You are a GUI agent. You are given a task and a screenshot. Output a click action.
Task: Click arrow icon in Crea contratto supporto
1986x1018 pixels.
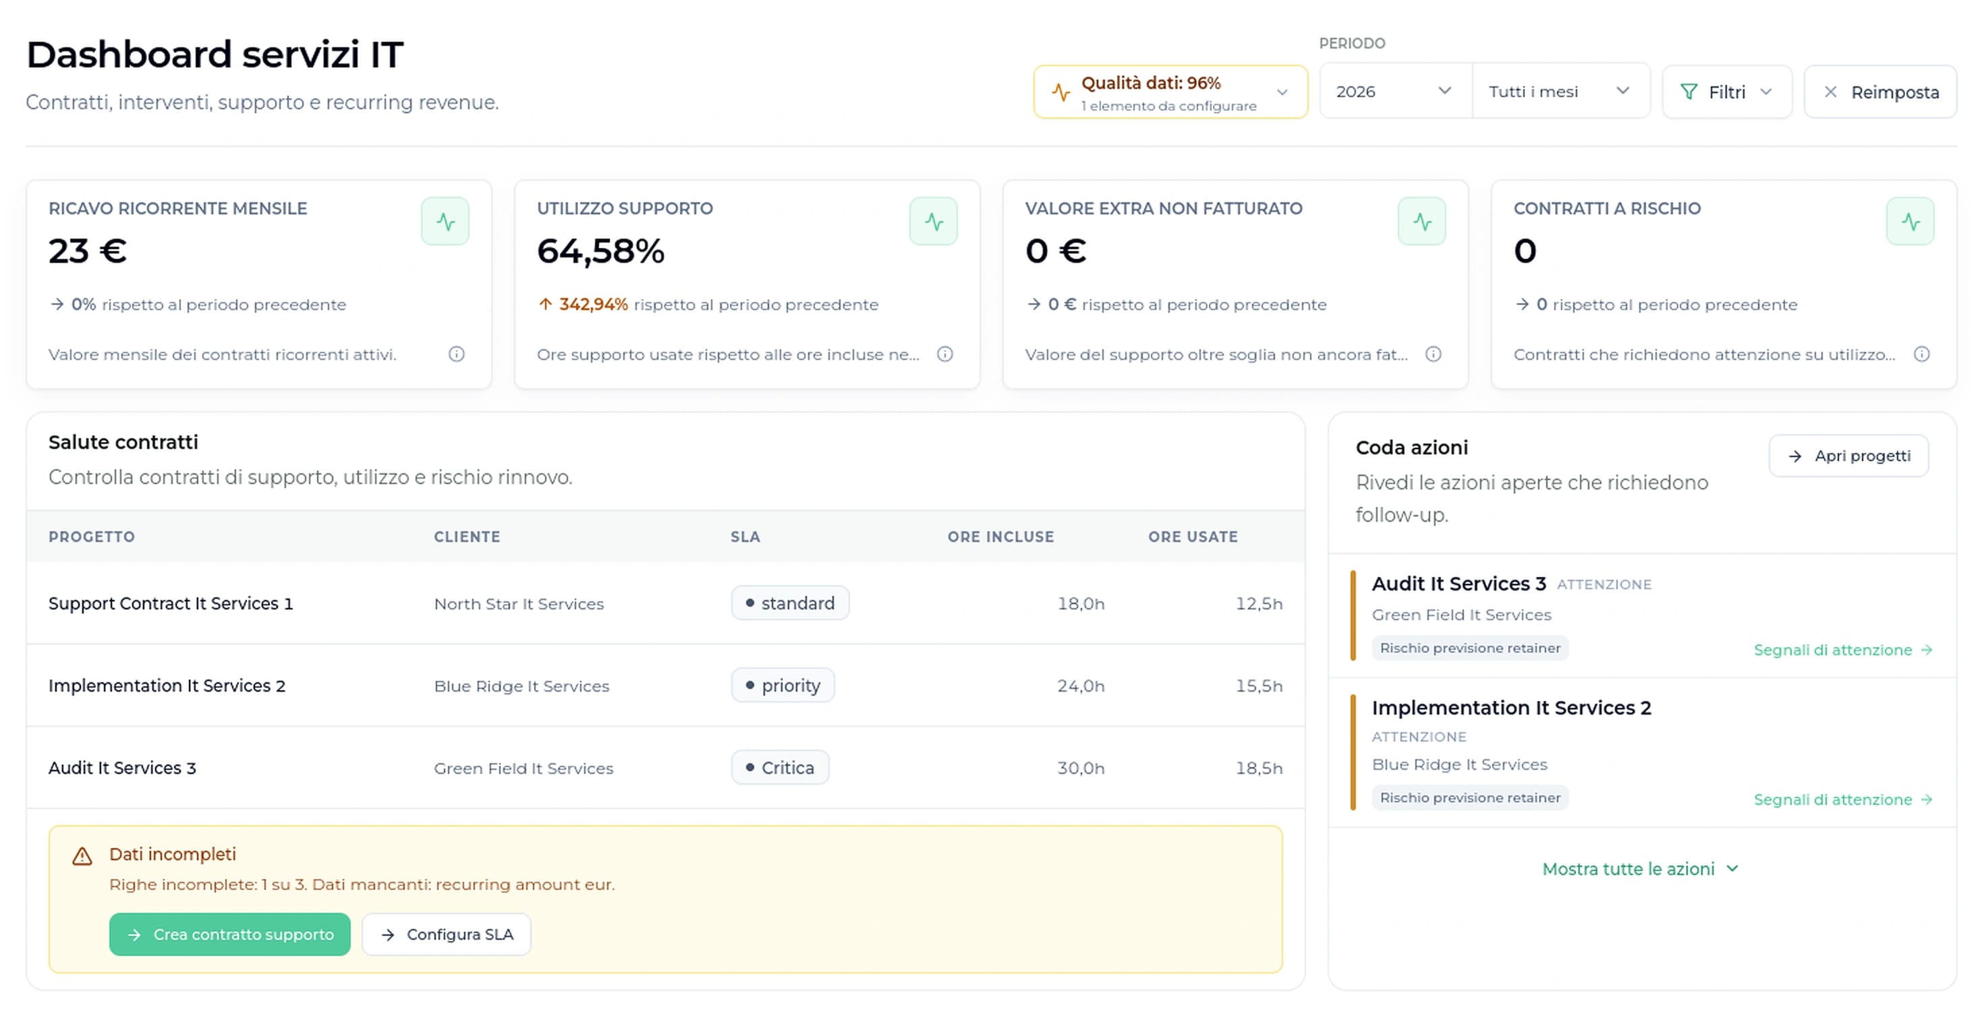coord(134,934)
